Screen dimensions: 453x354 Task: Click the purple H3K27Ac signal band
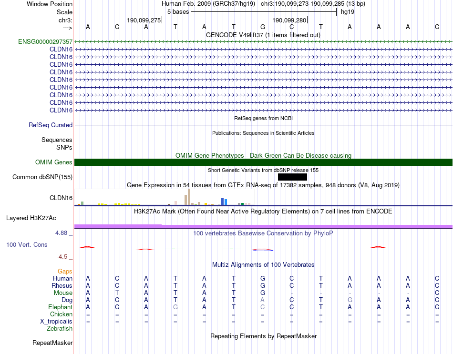tap(263, 226)
